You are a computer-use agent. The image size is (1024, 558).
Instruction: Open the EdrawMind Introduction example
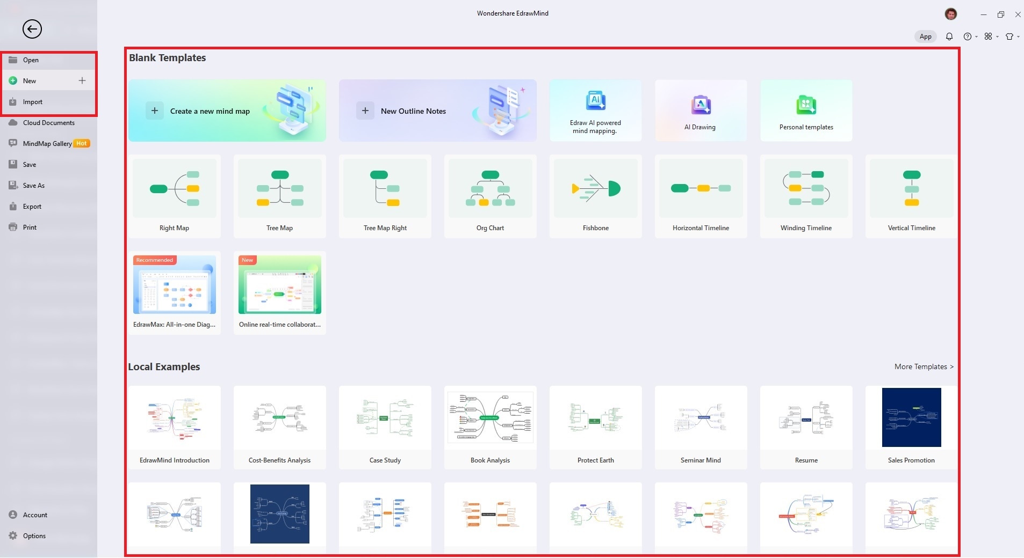174,428
